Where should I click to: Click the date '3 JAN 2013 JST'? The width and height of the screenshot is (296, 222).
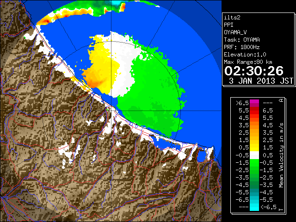pos(261,81)
